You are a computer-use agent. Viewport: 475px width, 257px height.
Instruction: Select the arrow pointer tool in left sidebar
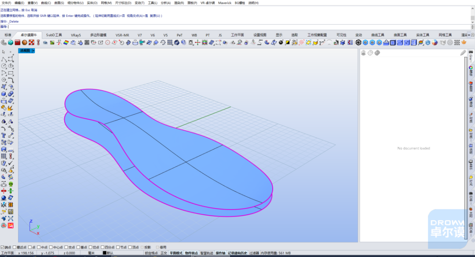click(x=4, y=52)
